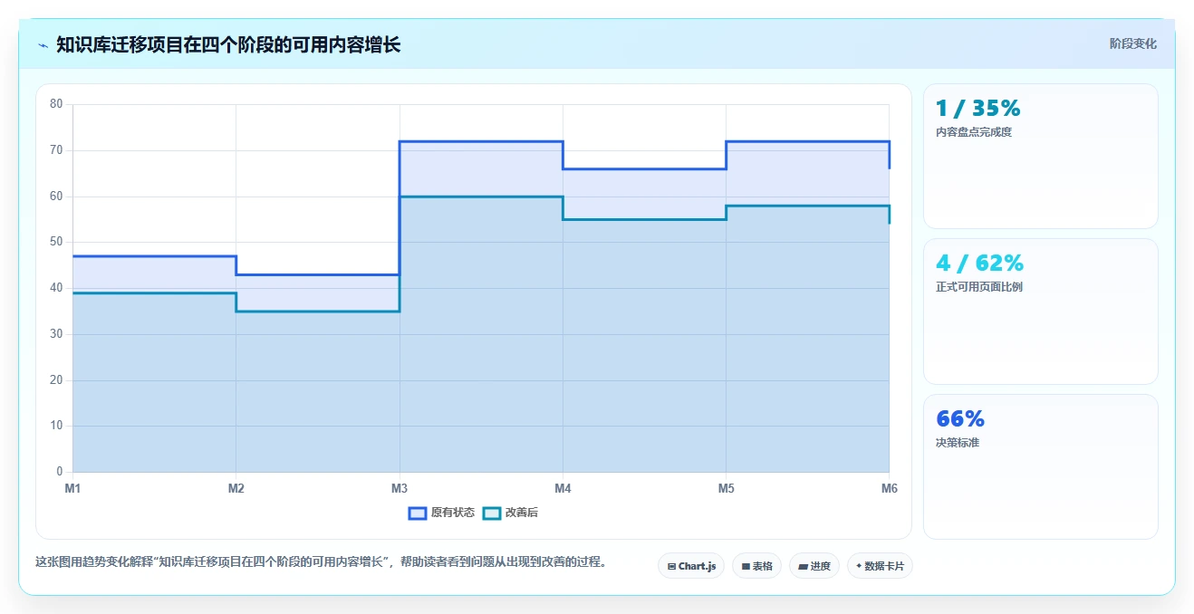1194x614 pixels.
Task: Click the M6 x-axis label
Action: pos(889,488)
